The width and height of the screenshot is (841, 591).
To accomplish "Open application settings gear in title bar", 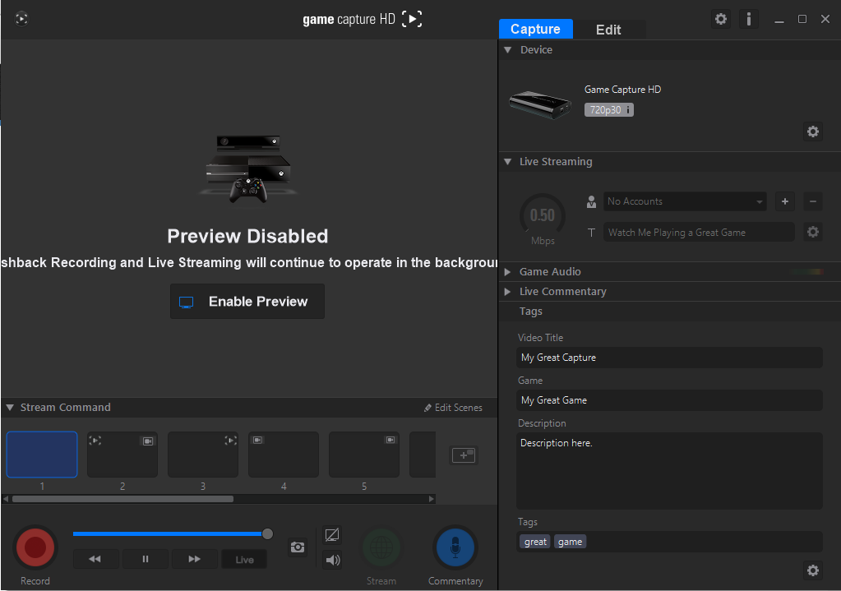I will click(x=721, y=19).
